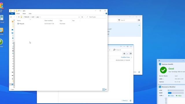Click Properties icon in quick access toolbar
The image size is (185, 104).
click(x=14, y=11)
